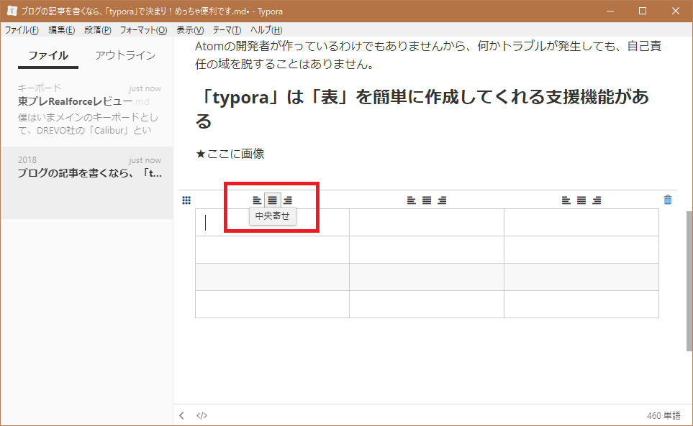
Task: Click the Typora app icon in title bar
Action: pos(12,11)
